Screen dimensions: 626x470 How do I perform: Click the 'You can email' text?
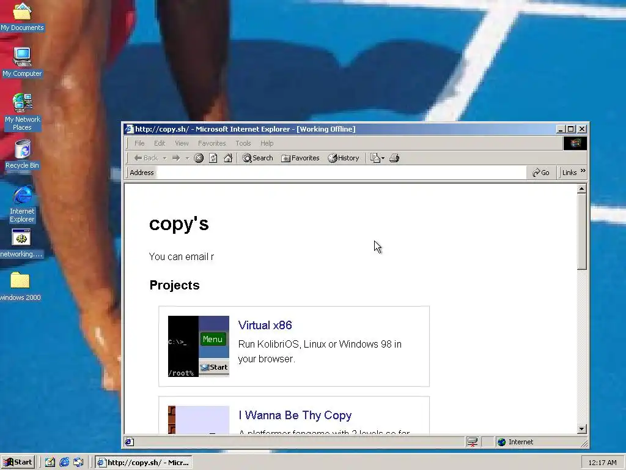181,256
